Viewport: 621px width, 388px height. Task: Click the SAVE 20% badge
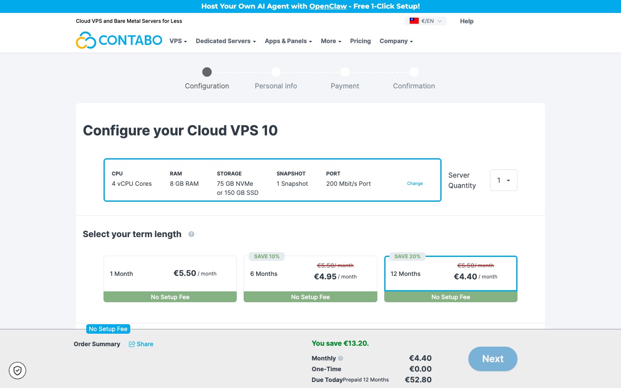[x=407, y=257]
